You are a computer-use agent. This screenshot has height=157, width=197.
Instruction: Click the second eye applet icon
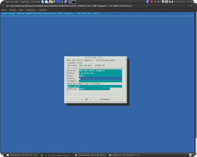click(172, 2)
